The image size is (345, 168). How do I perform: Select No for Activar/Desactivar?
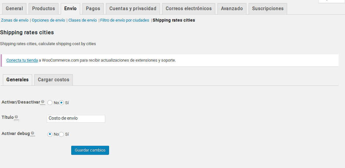pyautogui.click(x=50, y=103)
